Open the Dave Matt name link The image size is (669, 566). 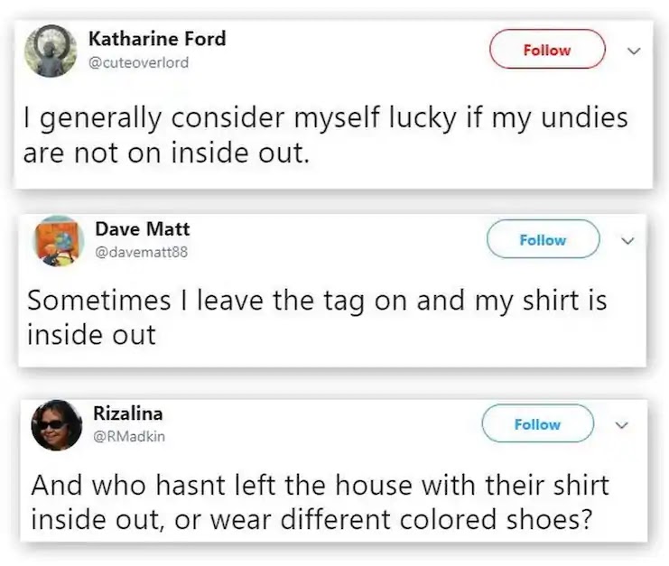(x=142, y=229)
